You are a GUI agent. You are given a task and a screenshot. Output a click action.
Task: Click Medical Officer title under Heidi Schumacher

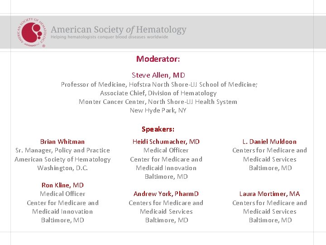pyautogui.click(x=166, y=150)
